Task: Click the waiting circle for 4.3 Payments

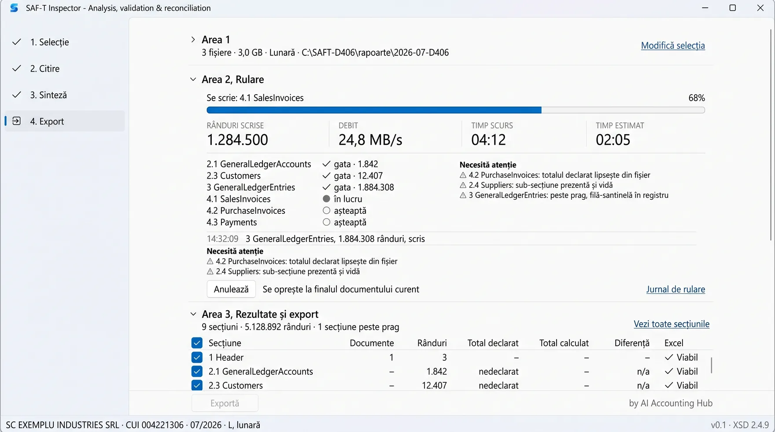Action: 326,222
